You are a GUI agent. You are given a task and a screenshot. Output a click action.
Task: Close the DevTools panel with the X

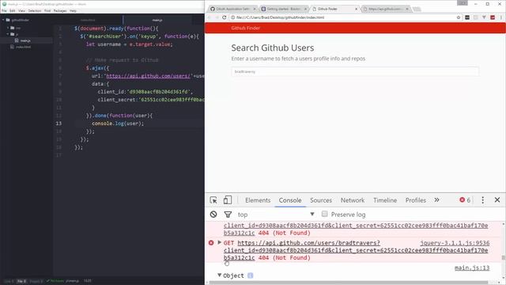(x=497, y=200)
